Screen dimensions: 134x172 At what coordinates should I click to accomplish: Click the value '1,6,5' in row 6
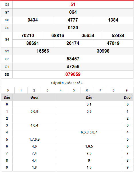click(89, 146)
